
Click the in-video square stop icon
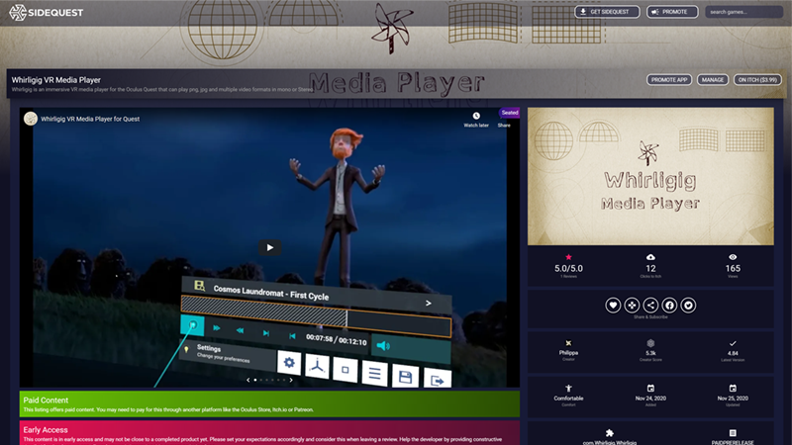[345, 370]
